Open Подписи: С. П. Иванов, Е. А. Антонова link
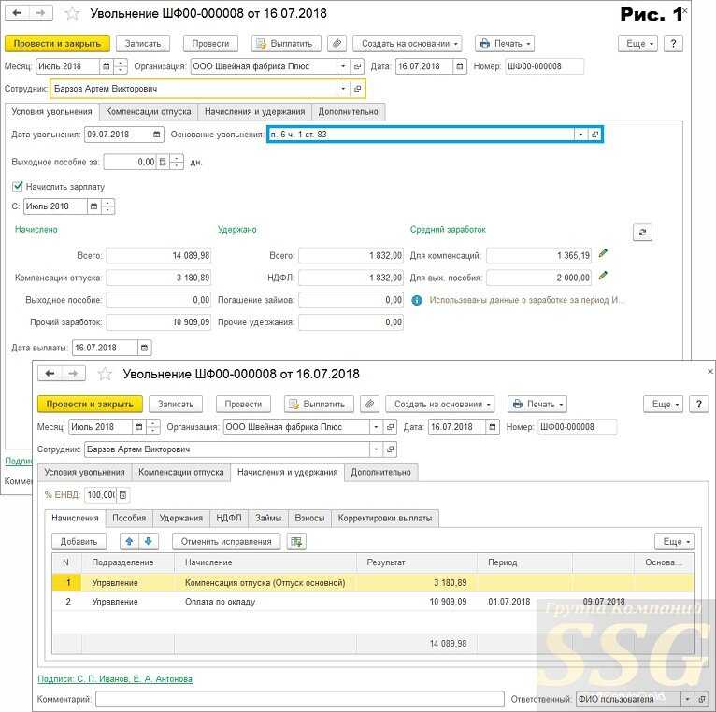The height and width of the screenshot is (712, 716). tap(115, 678)
